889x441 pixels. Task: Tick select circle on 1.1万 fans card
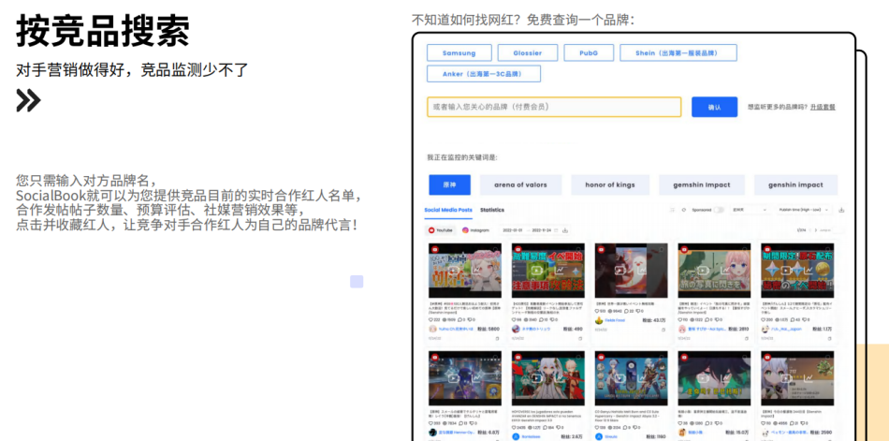(828, 249)
